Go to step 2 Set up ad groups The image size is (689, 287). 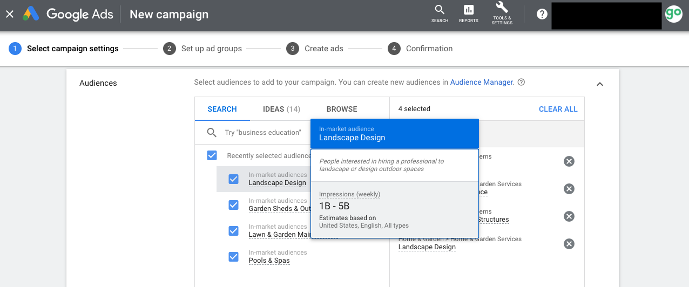(x=202, y=49)
